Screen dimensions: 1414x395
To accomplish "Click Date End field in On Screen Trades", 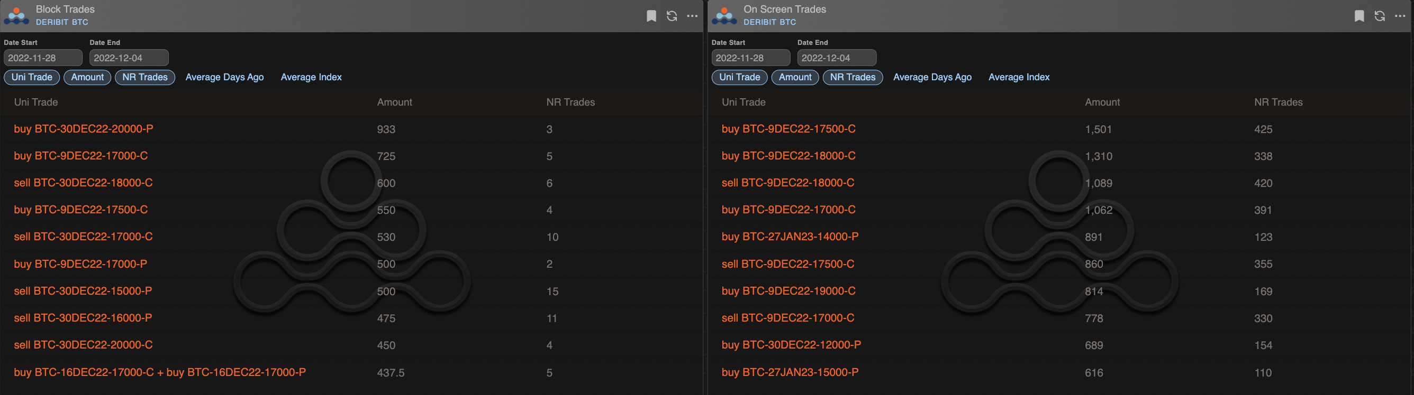I will [836, 58].
